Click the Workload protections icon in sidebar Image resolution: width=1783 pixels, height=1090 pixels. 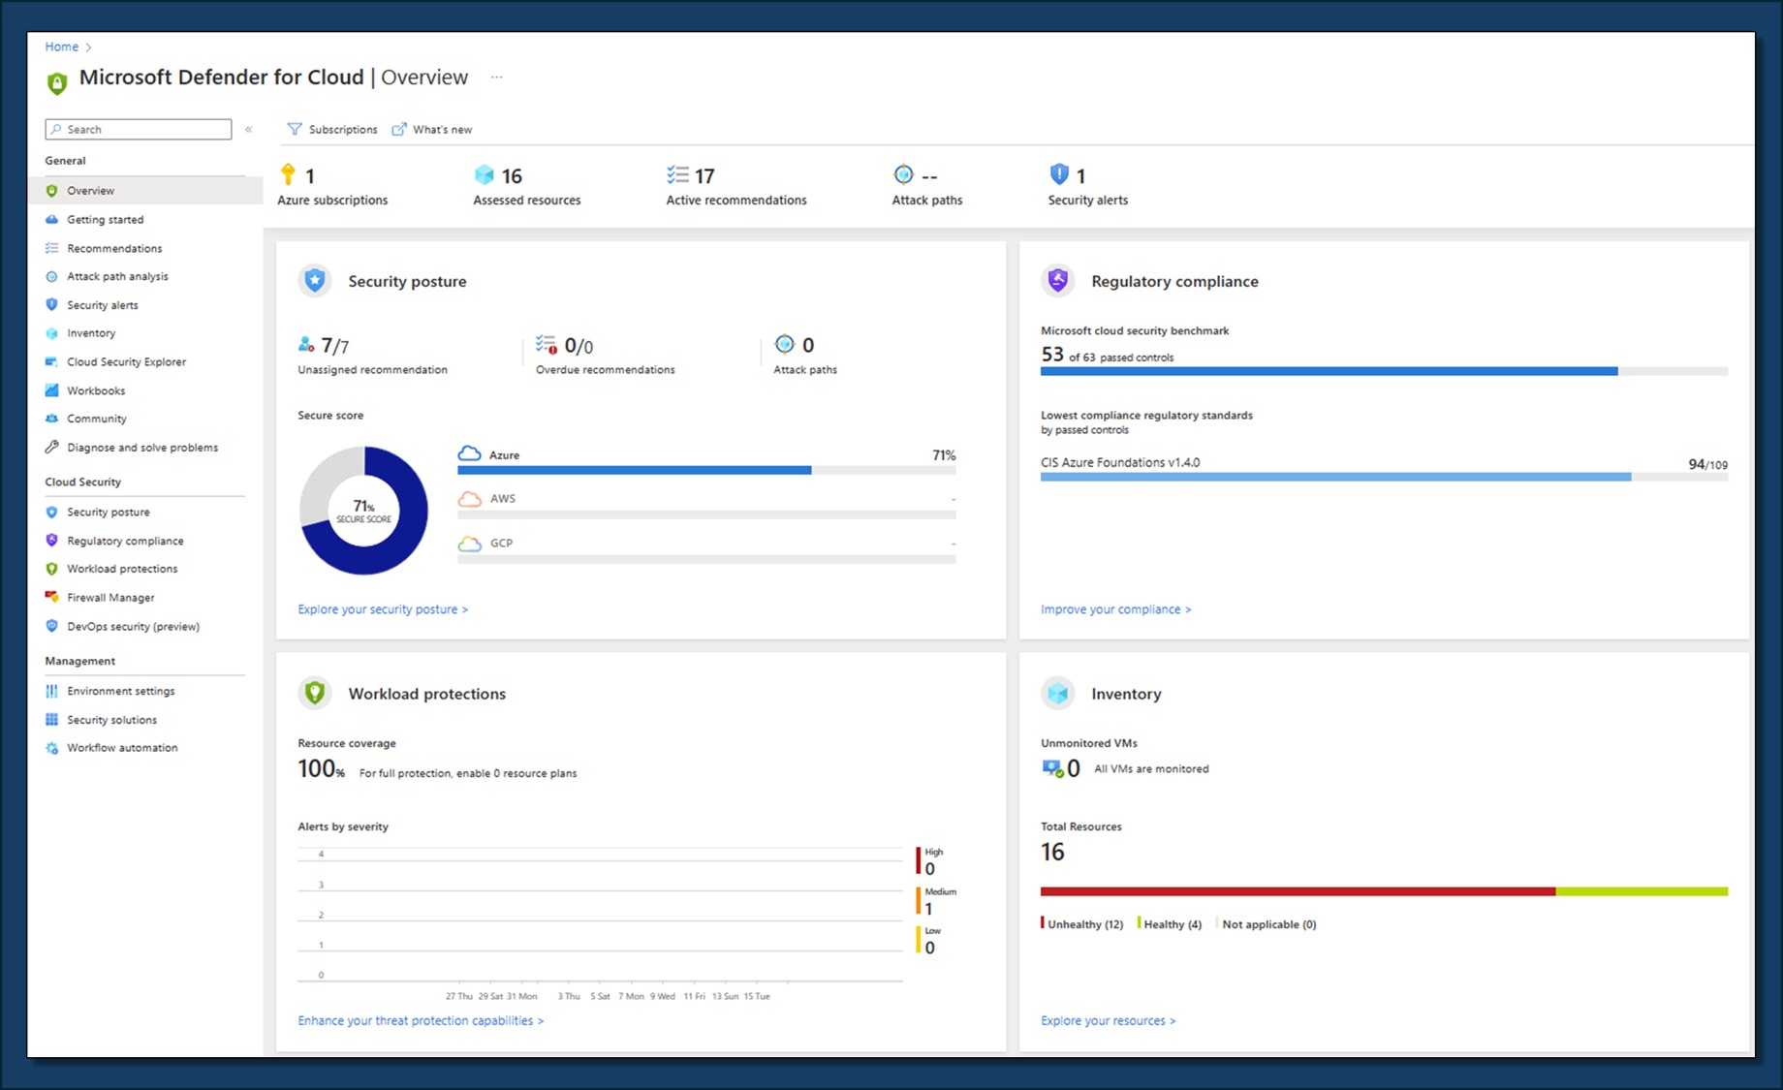(52, 569)
